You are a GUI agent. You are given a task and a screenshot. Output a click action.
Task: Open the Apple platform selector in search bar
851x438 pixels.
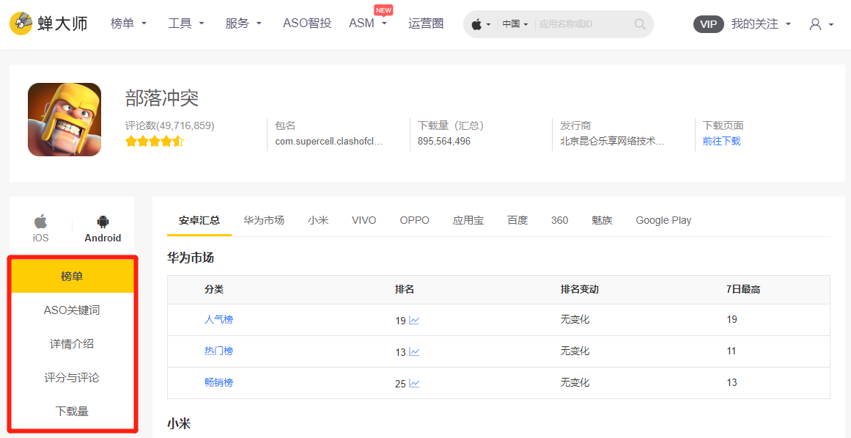[x=481, y=24]
